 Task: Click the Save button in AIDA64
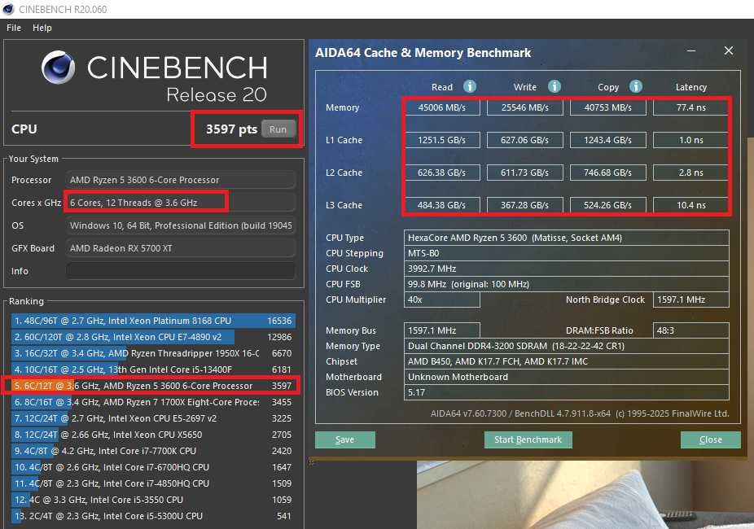coord(344,439)
